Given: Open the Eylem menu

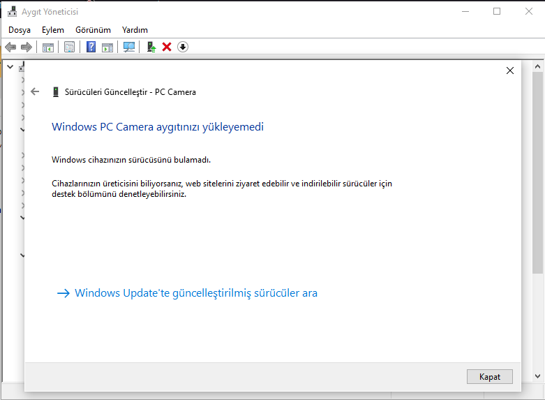Looking at the screenshot, I should pyautogui.click(x=53, y=30).
